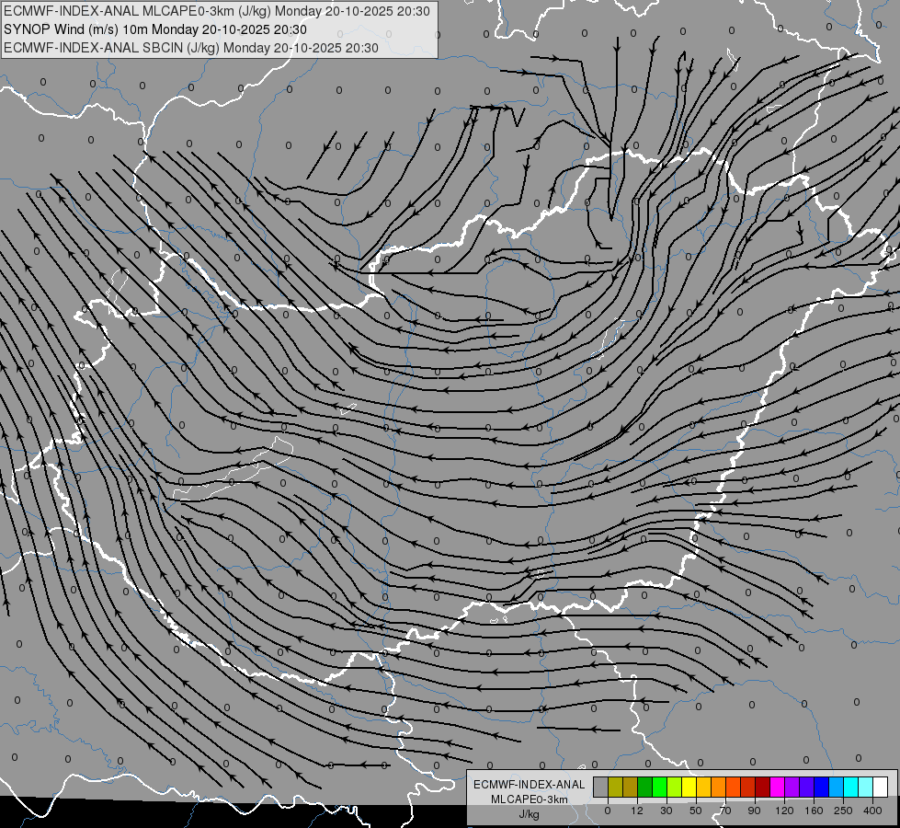The image size is (900, 828).
Task: Click the legend unit label J/kg
Action: coord(530,814)
